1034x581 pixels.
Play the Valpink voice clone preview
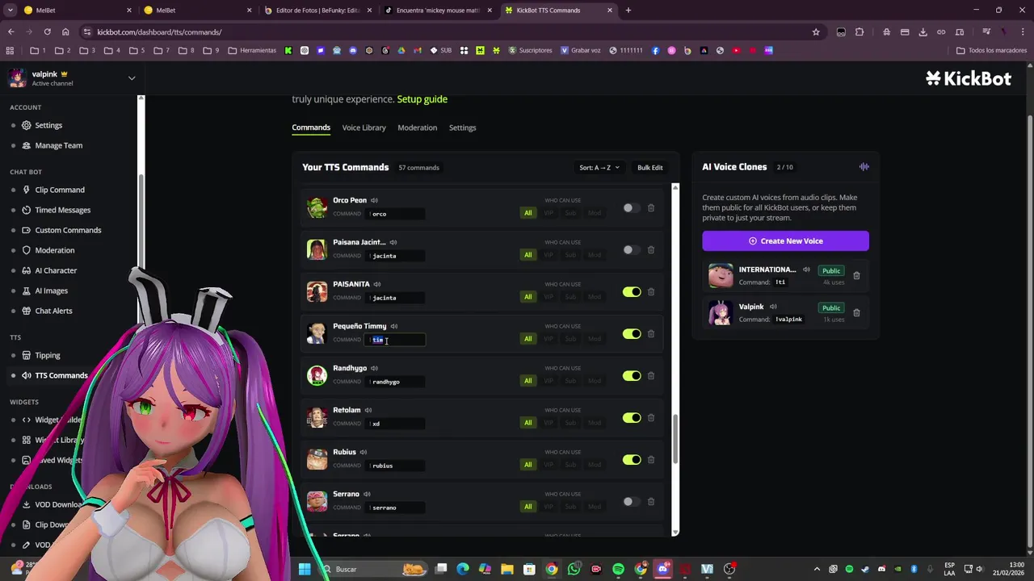773,307
